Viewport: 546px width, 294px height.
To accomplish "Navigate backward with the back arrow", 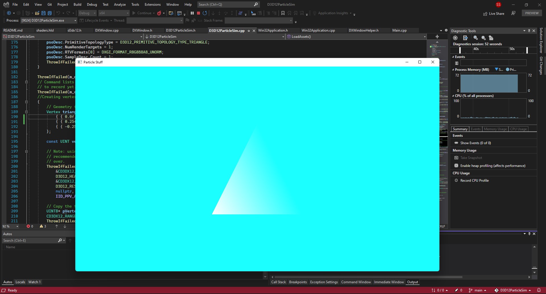I will [x=9, y=13].
